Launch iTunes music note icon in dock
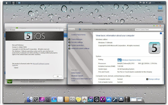Screen dimensions: 168x105 91,99
